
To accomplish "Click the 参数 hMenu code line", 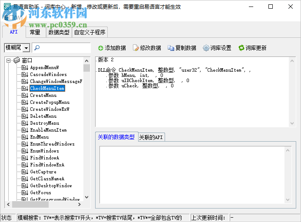I will click(134, 75).
